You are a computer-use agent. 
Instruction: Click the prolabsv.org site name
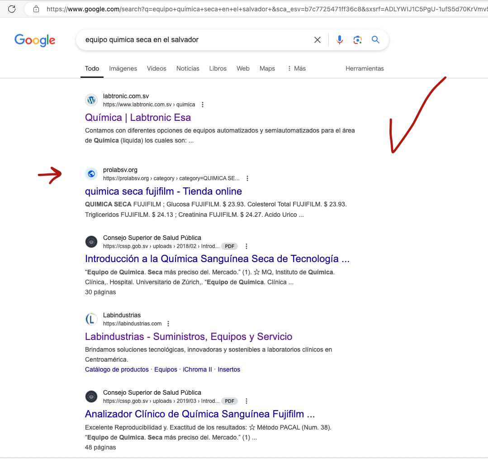click(120, 170)
